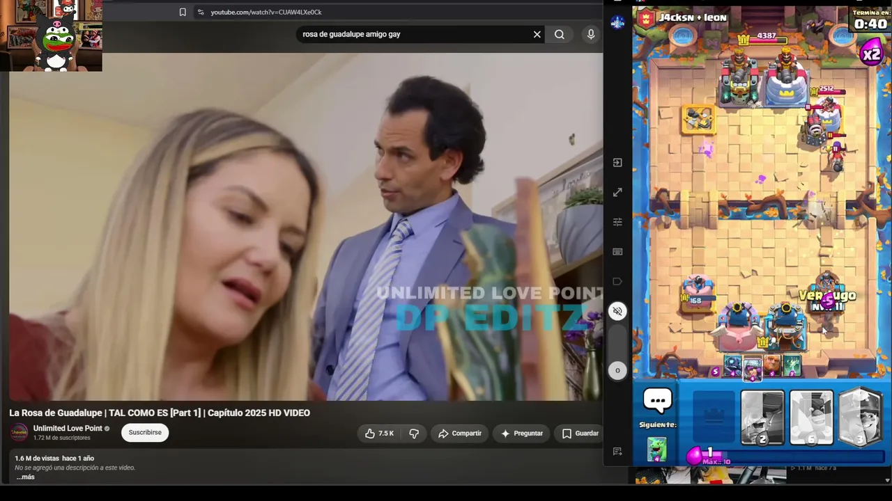Share the video via Compartir
892x501 pixels.
pyautogui.click(x=460, y=434)
